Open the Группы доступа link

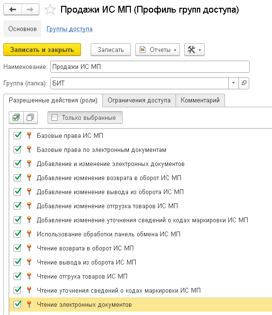[69, 29]
